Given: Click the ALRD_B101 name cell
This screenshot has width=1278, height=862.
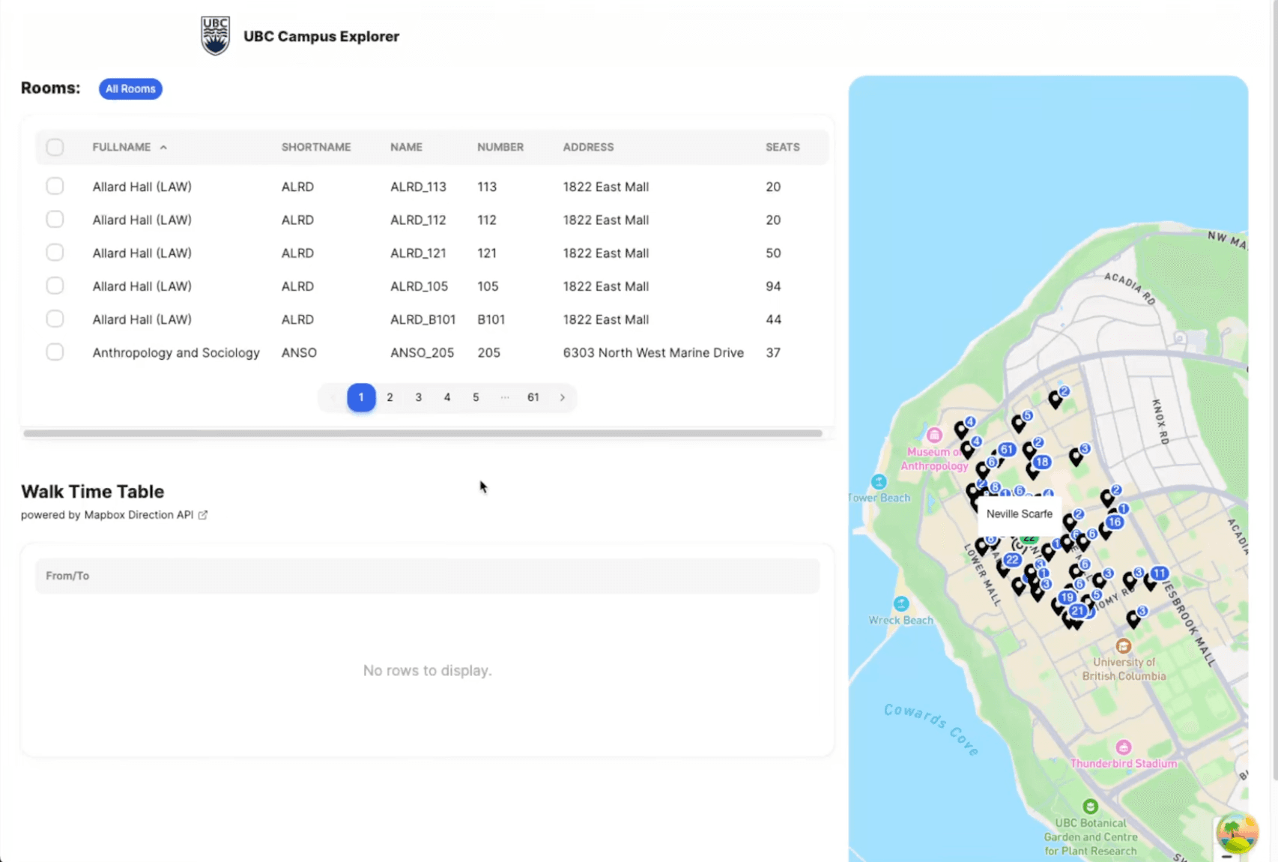Looking at the screenshot, I should (x=423, y=319).
